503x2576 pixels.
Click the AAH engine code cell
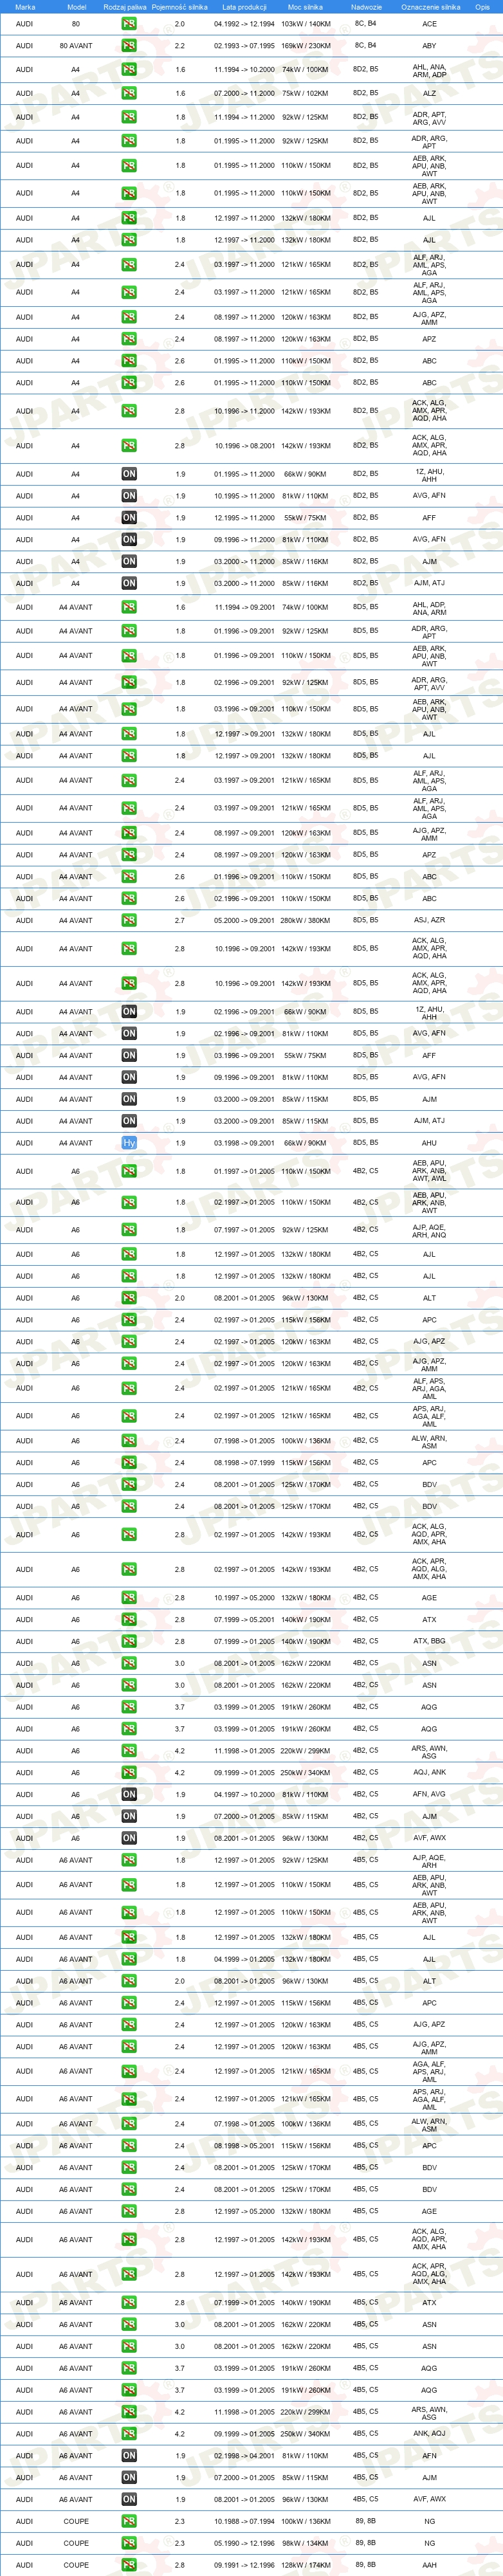point(429,2566)
